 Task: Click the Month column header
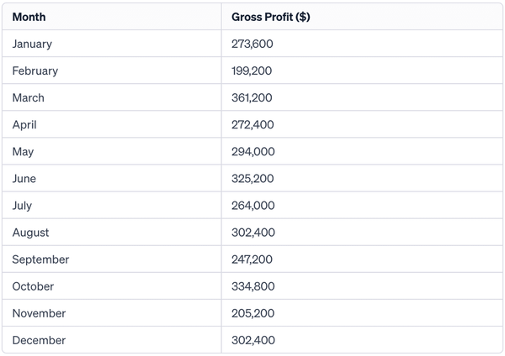pyautogui.click(x=29, y=17)
